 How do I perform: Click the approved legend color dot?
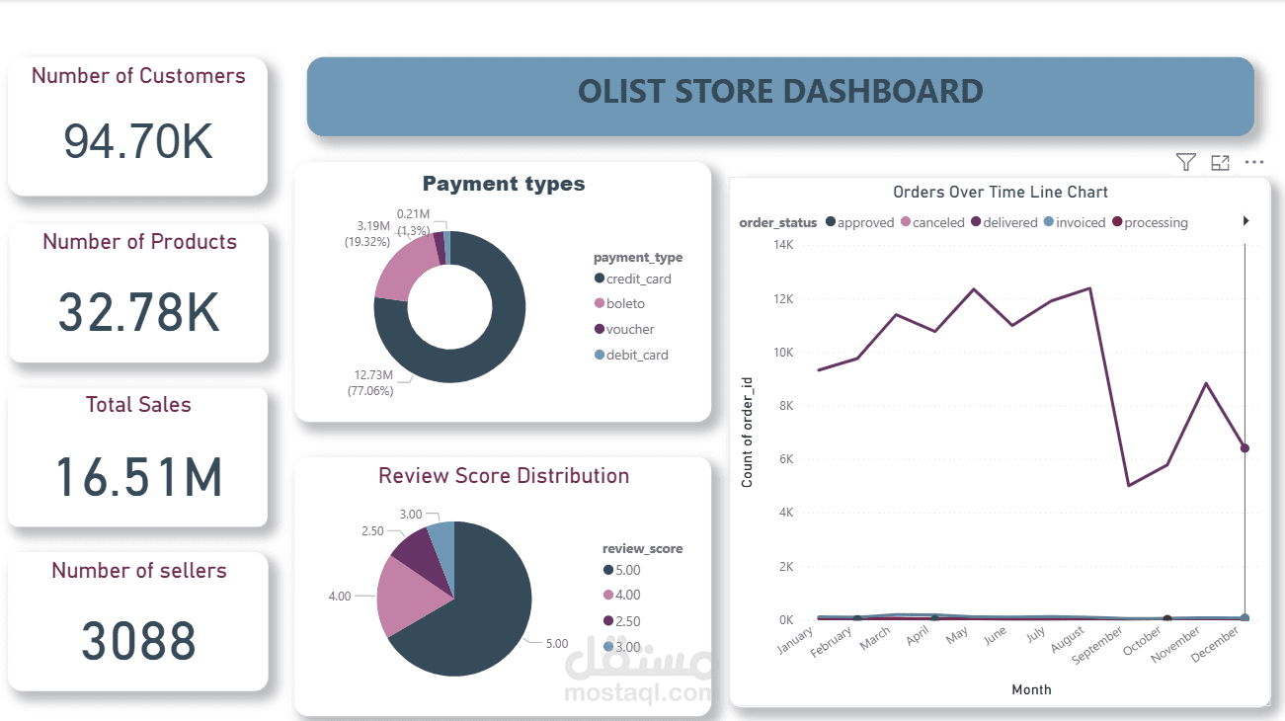(831, 222)
